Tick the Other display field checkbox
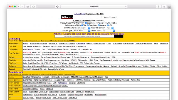This screenshot has width=178, height=100. tap(112, 23)
